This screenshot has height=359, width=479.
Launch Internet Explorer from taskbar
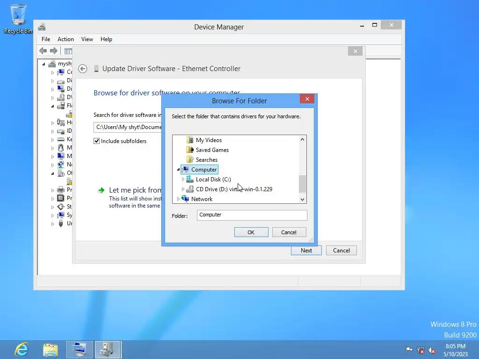click(x=22, y=350)
